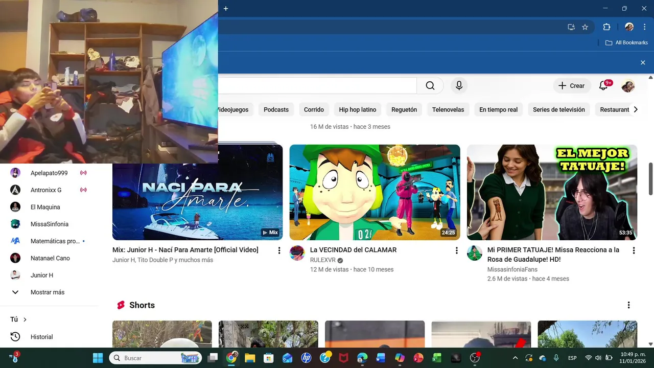654x368 pixels.
Task: Open the McAfee taskbar icon
Action: (x=343, y=358)
